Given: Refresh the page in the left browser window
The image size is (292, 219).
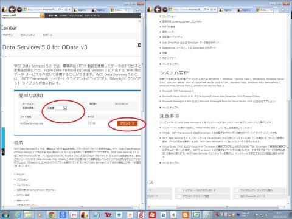Looking at the screenshot, I should [66, 9].
